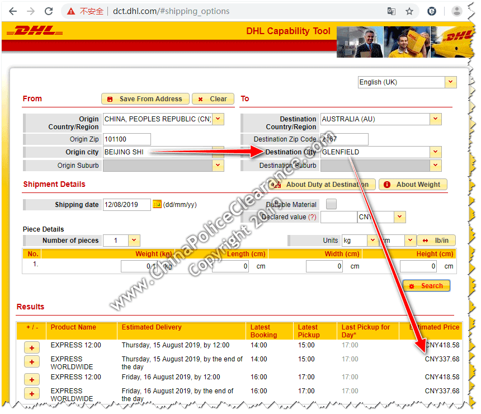This screenshot has height=414, width=481.
Task: Click the Declared value amount field
Action: click(339, 217)
